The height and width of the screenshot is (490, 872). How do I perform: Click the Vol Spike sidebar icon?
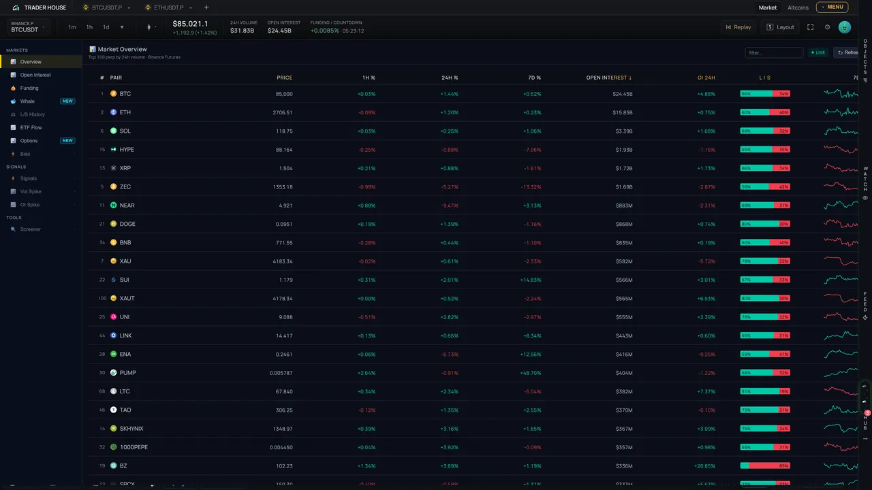[x=13, y=192]
